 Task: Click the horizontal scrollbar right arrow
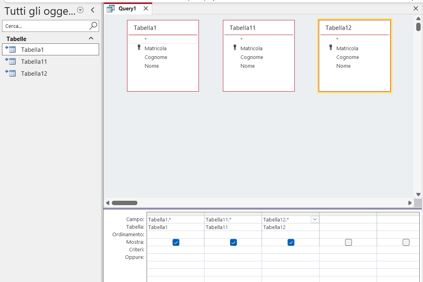click(x=410, y=203)
